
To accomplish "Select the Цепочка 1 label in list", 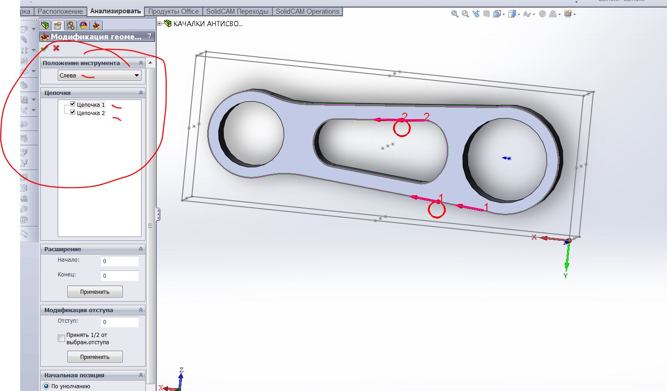I will (x=91, y=105).
